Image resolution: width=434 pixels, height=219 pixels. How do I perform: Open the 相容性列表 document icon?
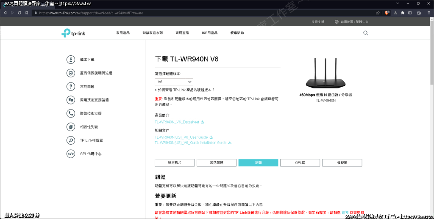point(71,127)
